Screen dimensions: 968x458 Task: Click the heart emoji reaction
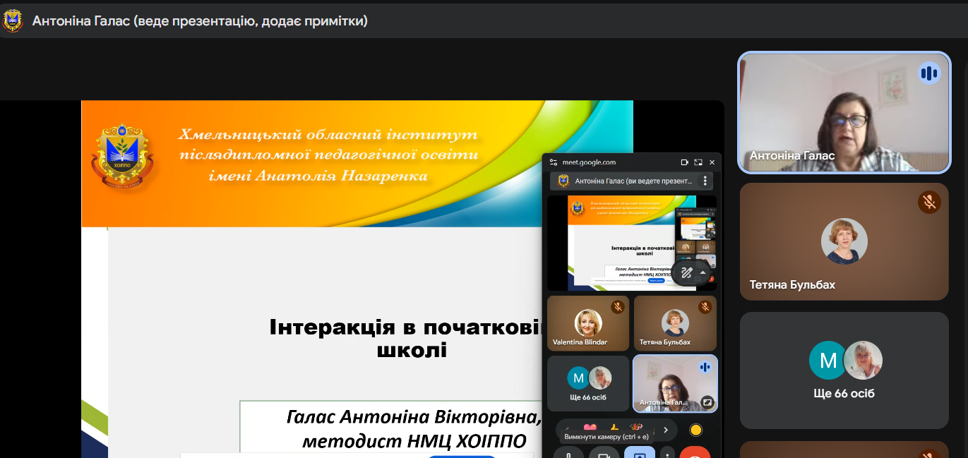pos(590,428)
